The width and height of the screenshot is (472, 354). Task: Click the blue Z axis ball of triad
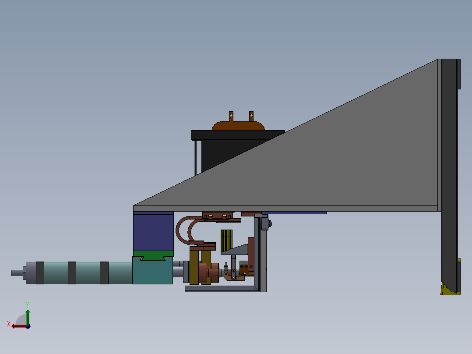point(28,326)
